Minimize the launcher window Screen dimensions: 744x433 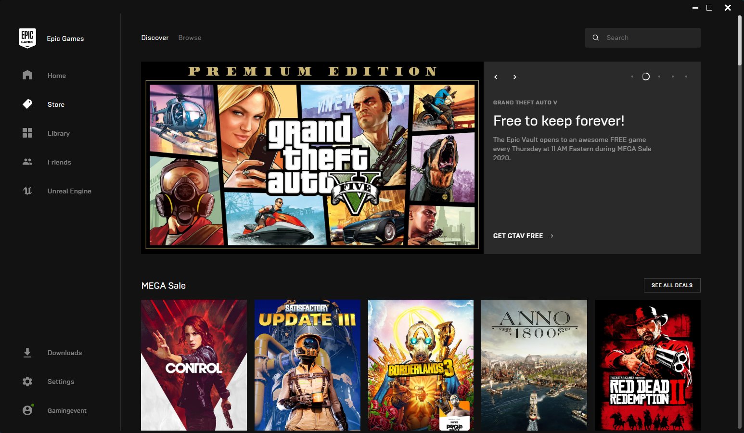[695, 8]
